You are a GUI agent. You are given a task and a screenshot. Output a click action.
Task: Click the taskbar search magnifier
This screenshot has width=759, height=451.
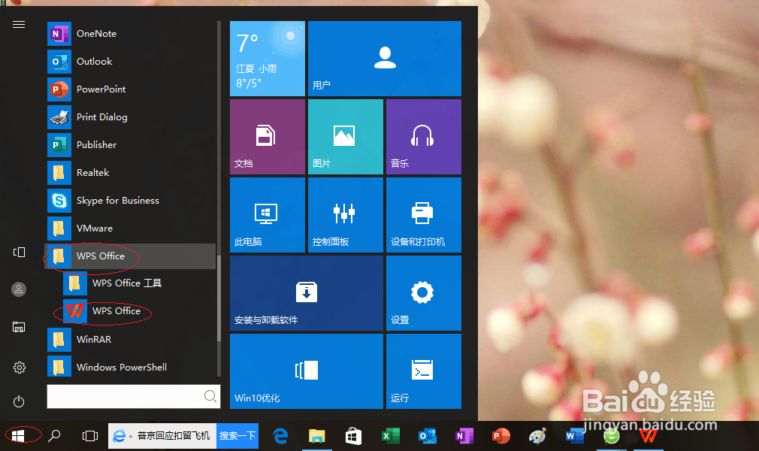pos(54,435)
